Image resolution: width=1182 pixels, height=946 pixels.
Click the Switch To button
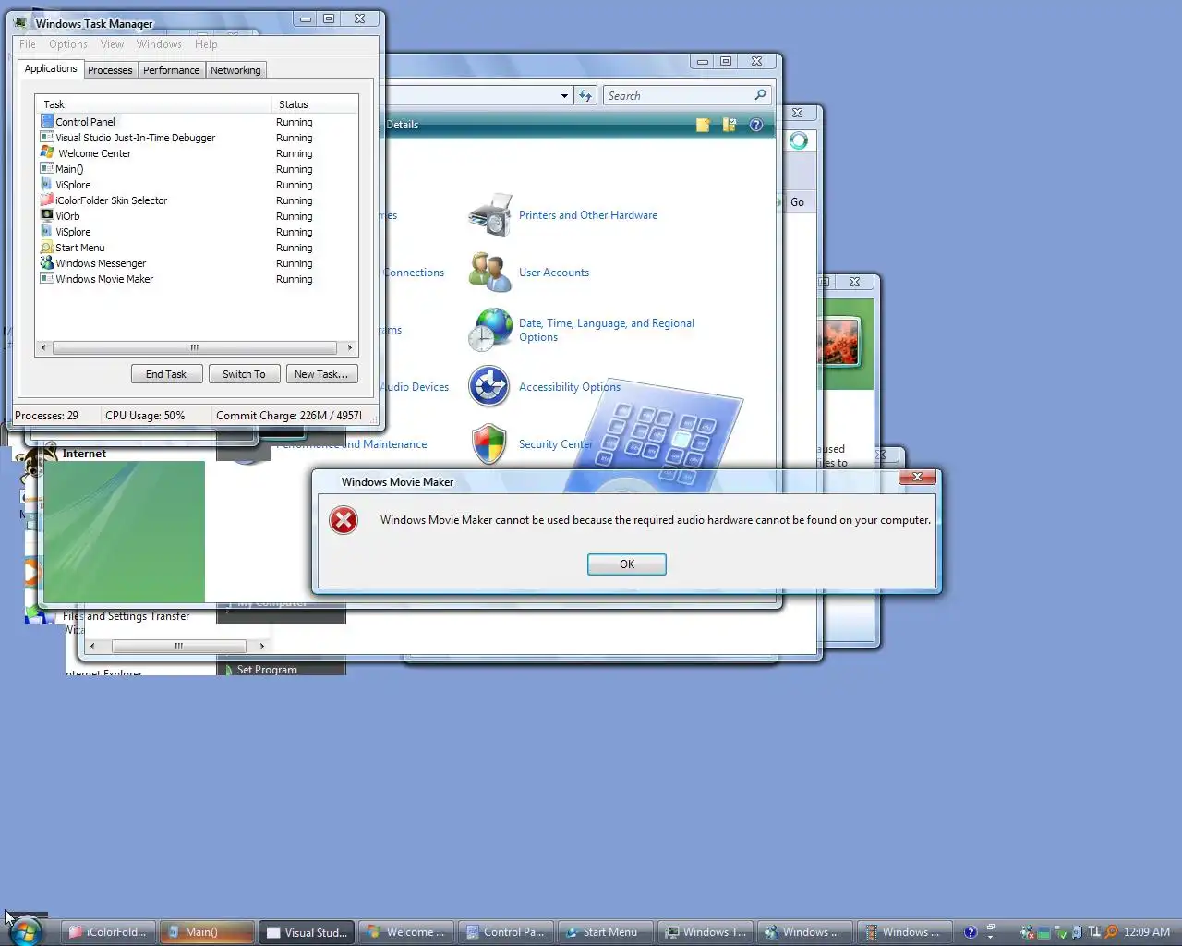[x=244, y=374]
